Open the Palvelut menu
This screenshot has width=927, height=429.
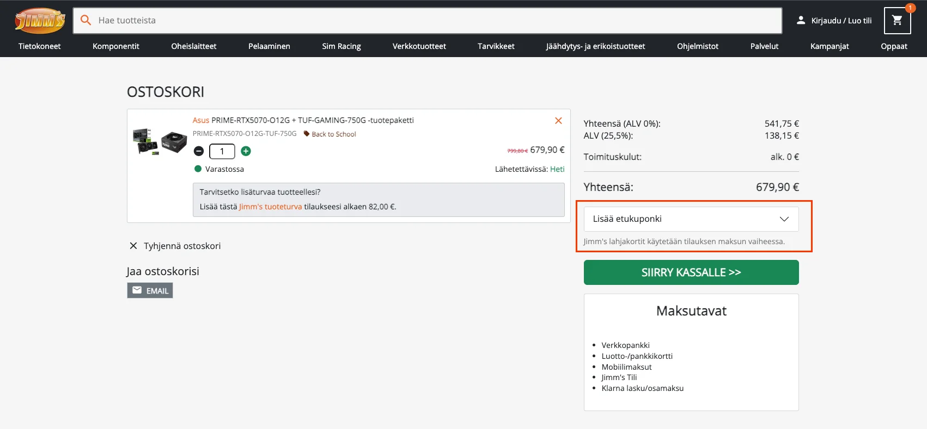tap(765, 46)
